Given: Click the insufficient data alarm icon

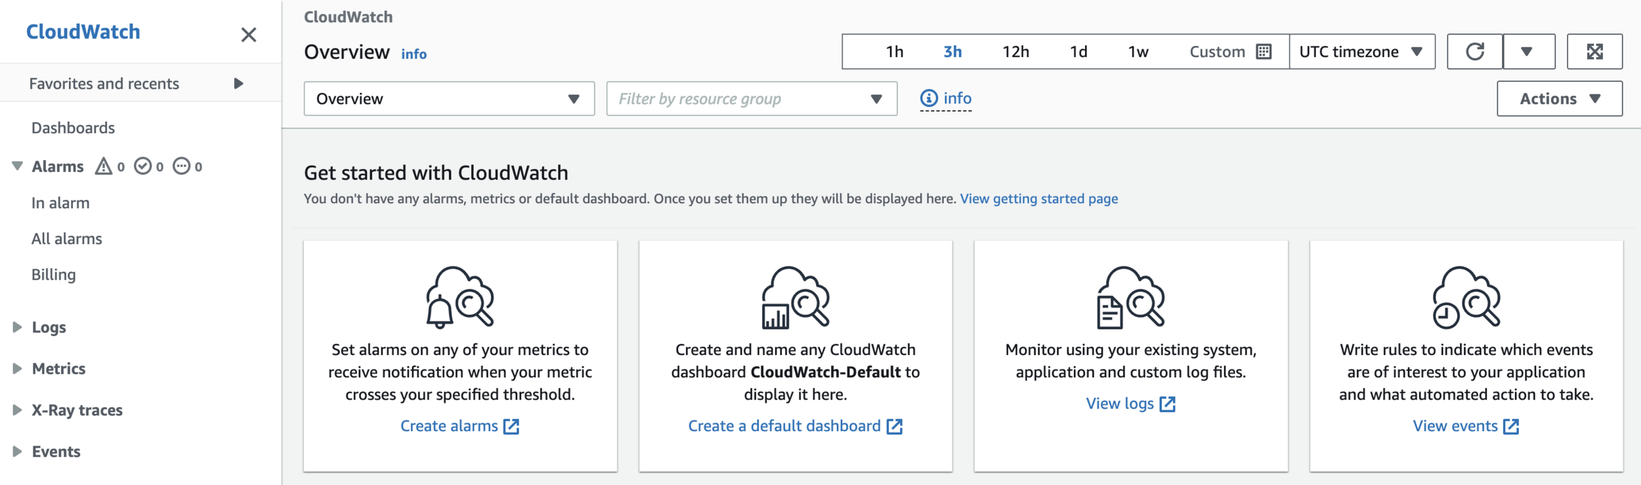Looking at the screenshot, I should (x=182, y=166).
